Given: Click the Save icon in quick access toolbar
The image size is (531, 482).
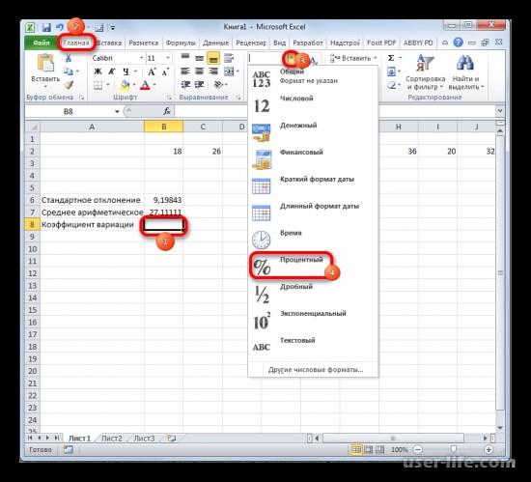Looking at the screenshot, I should coord(46,27).
